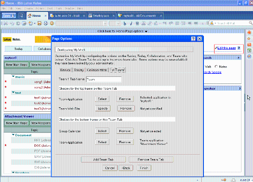Click the Add Team Tab button
Screen dimensions: 253x182
tap(103, 159)
